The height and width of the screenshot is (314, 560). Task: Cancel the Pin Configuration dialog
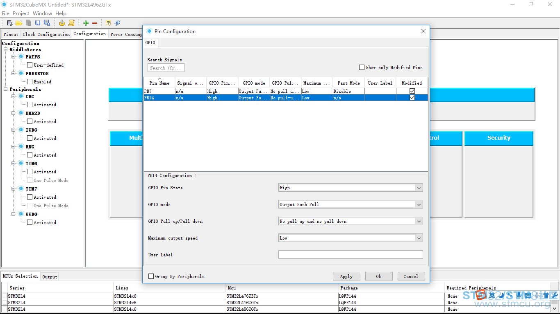411,276
